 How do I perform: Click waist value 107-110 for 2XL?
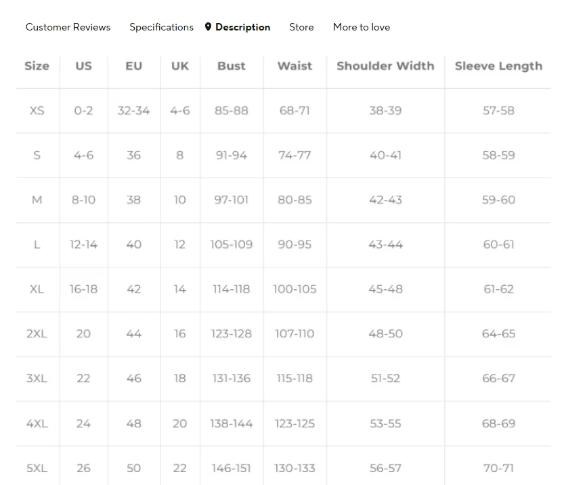point(295,333)
